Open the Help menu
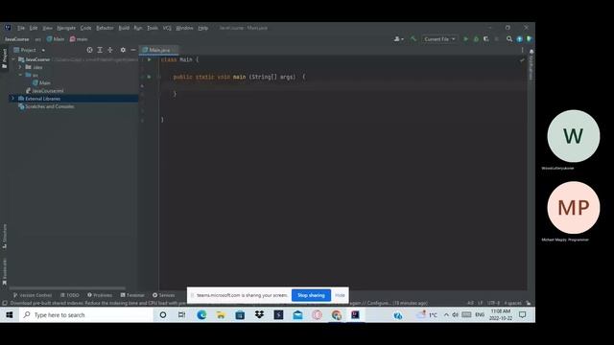Screen dimensions: 614x345 coord(202,28)
